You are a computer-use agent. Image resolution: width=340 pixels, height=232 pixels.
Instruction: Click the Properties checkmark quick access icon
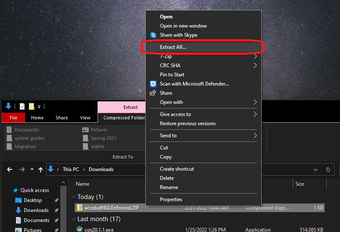point(22,106)
